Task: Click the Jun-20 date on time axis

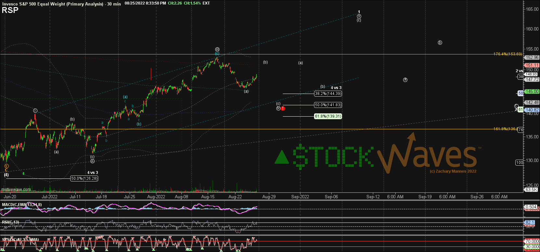Action: point(10,197)
